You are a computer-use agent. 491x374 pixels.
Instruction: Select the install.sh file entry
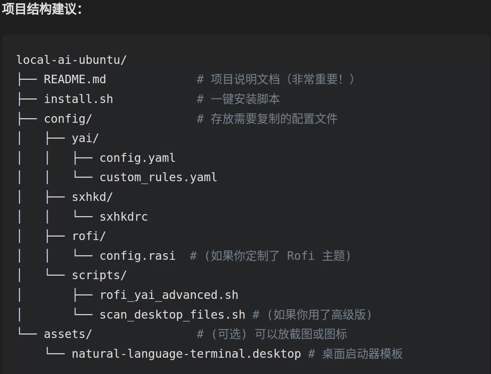click(x=78, y=99)
